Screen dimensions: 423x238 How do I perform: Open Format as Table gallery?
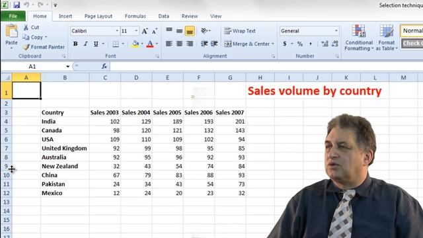point(387,38)
